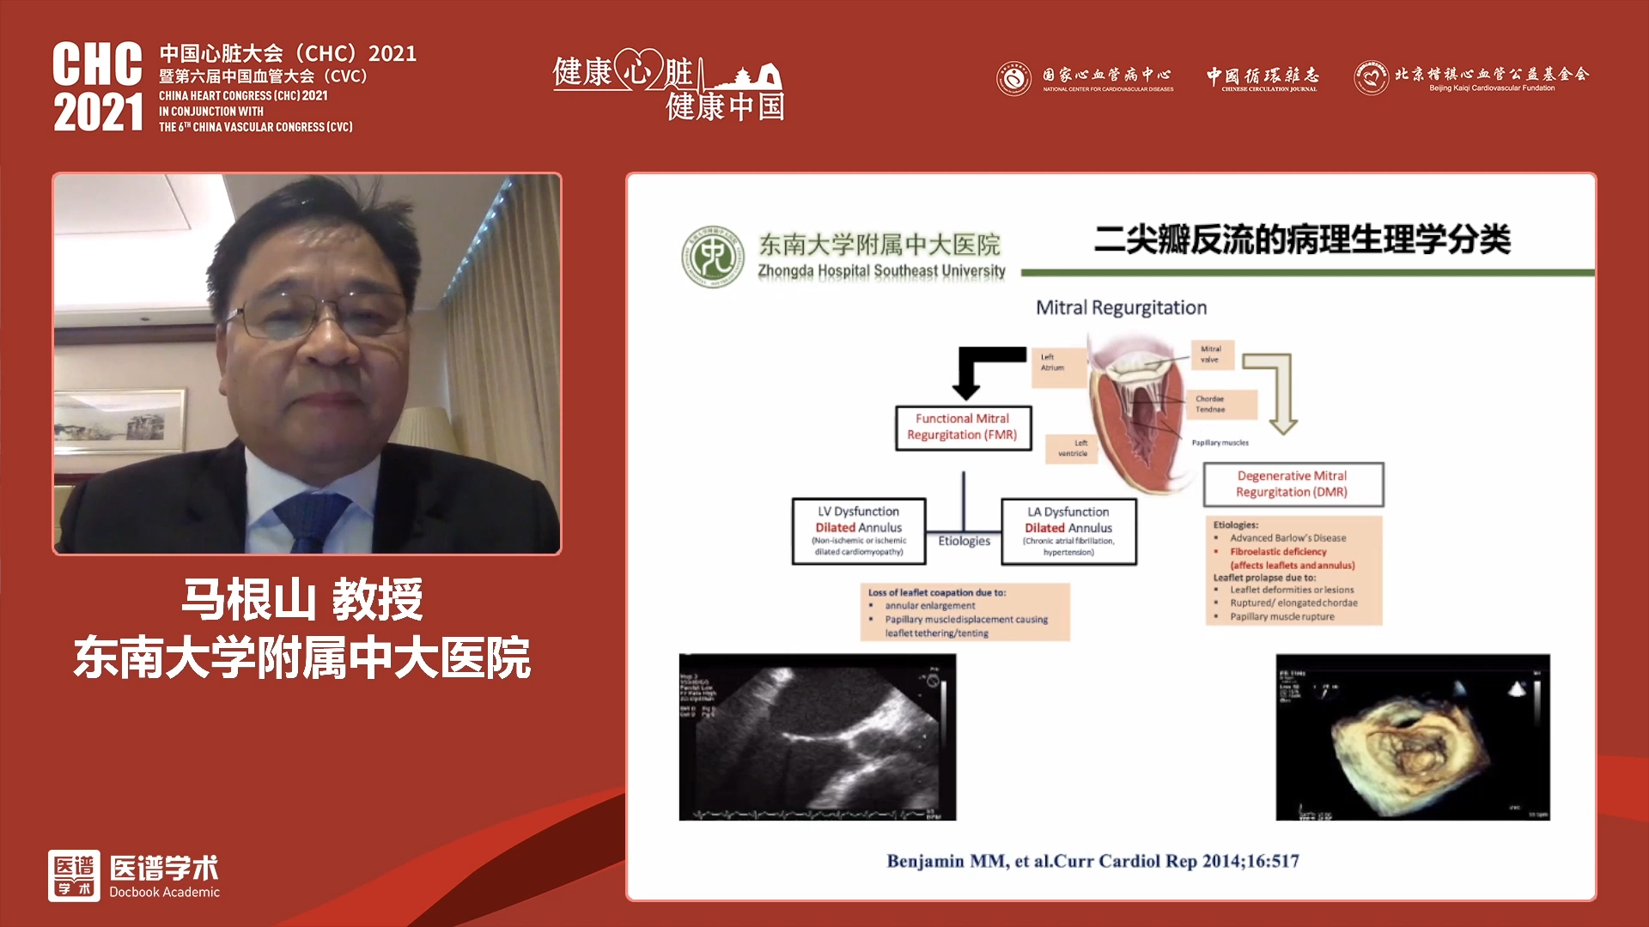Screen dimensions: 1649x927
Task: Click the echocardiogram ultrasound image
Action: [x=817, y=737]
